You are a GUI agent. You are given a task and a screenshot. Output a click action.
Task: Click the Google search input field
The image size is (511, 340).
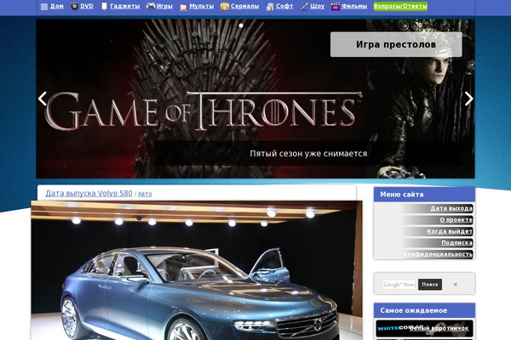click(x=399, y=285)
